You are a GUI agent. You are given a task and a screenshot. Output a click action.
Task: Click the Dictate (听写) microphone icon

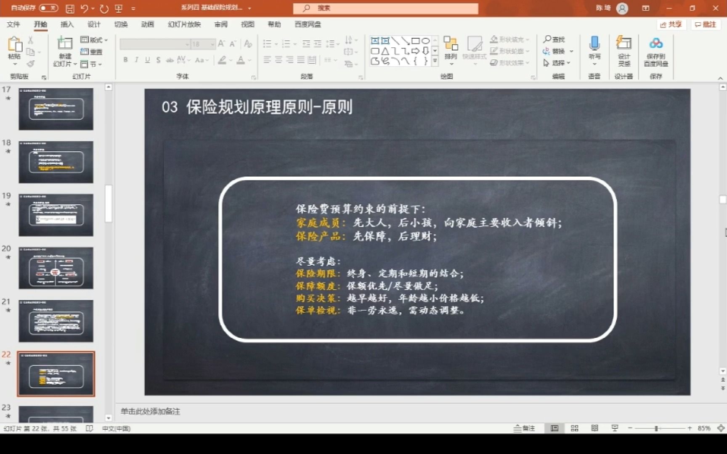coord(594,44)
